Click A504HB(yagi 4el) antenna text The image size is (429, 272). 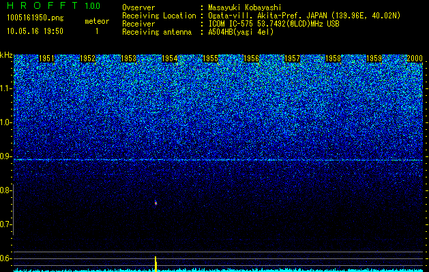[x=241, y=32]
